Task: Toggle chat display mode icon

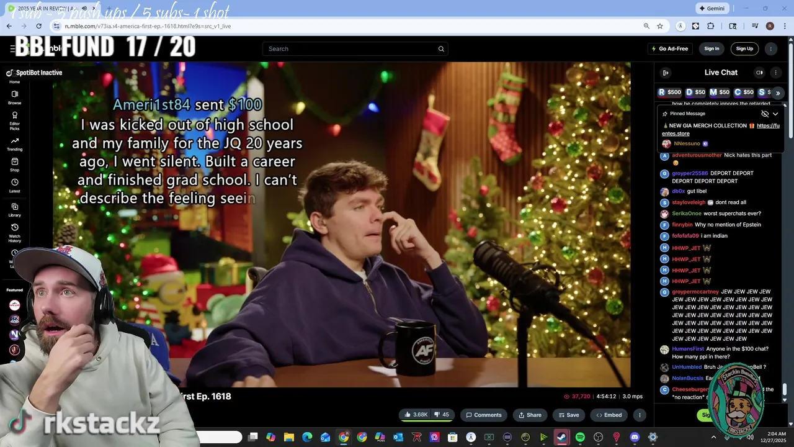Action: pyautogui.click(x=759, y=73)
